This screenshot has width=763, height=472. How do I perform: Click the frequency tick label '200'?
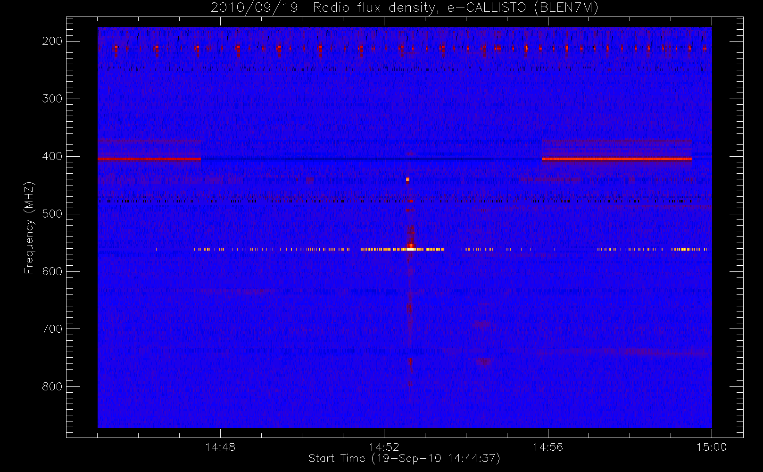tap(52, 41)
